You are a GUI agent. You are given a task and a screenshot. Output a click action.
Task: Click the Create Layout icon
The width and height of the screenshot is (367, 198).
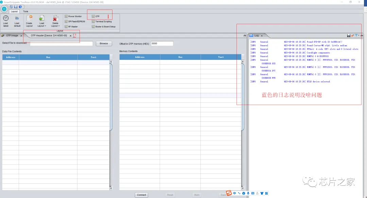(x=30, y=18)
